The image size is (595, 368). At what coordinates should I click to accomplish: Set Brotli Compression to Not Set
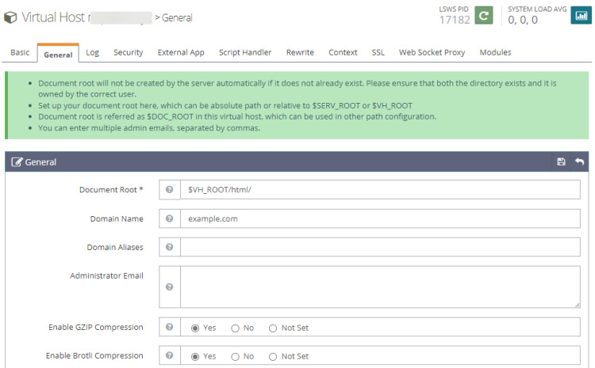click(x=273, y=357)
